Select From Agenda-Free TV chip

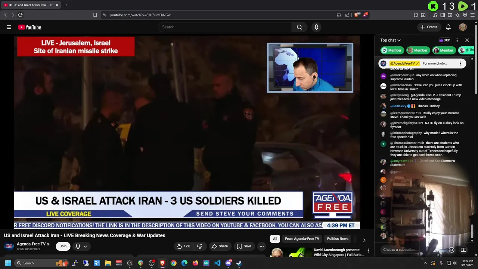click(x=302, y=239)
